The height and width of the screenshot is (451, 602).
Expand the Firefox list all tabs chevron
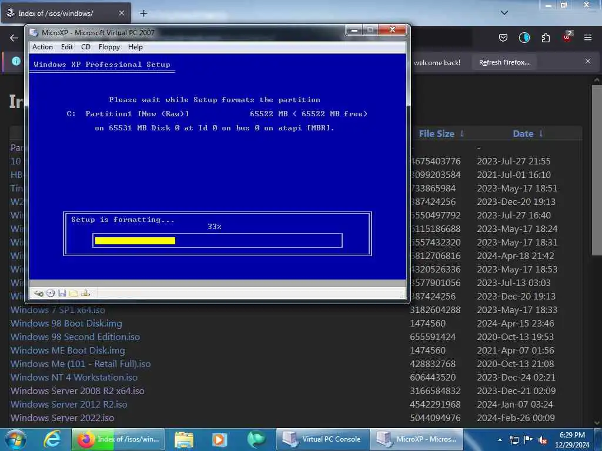click(x=504, y=13)
